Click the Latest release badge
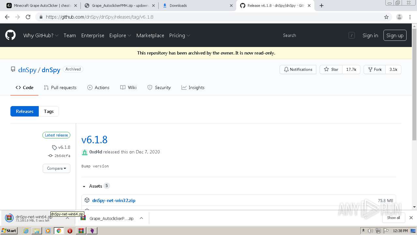Viewport: 417px width, 235px height. (x=56, y=135)
